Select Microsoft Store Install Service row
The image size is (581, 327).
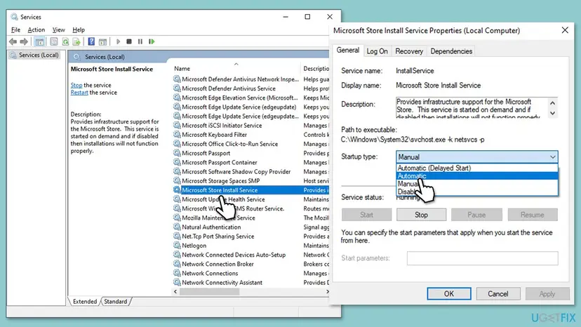tap(251, 190)
